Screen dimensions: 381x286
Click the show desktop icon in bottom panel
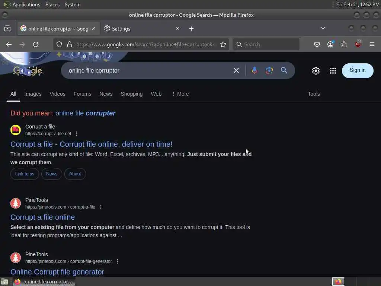pos(4,282)
